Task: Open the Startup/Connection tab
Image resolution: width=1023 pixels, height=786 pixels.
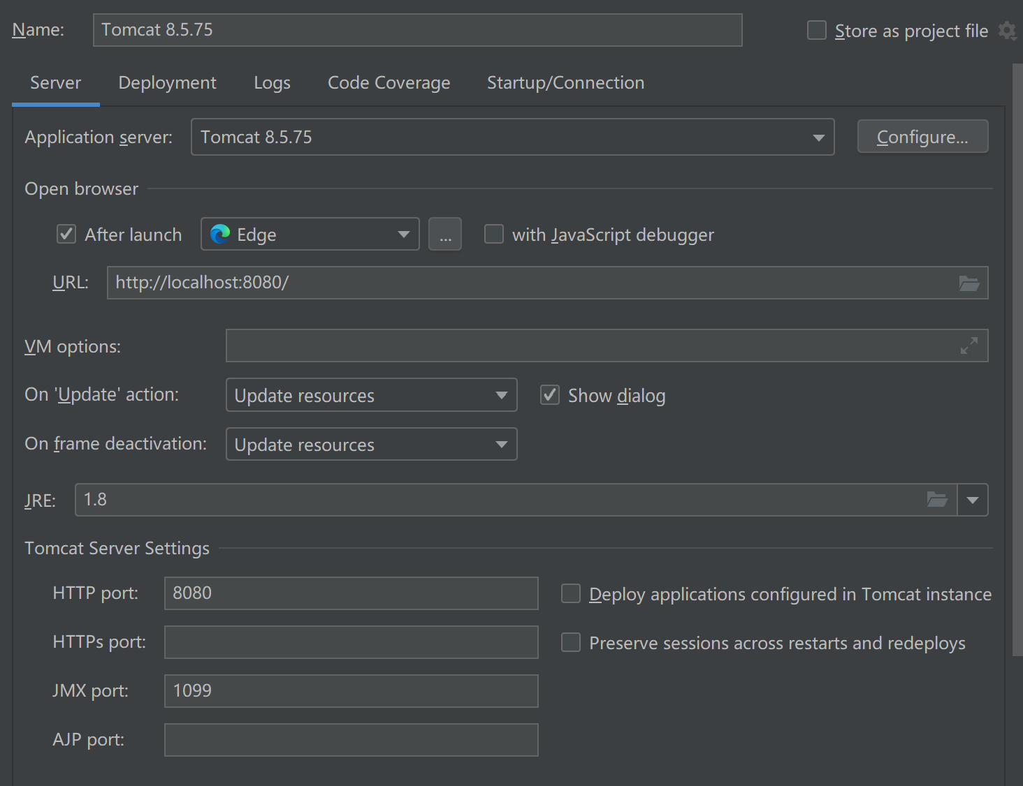Action: (x=566, y=83)
